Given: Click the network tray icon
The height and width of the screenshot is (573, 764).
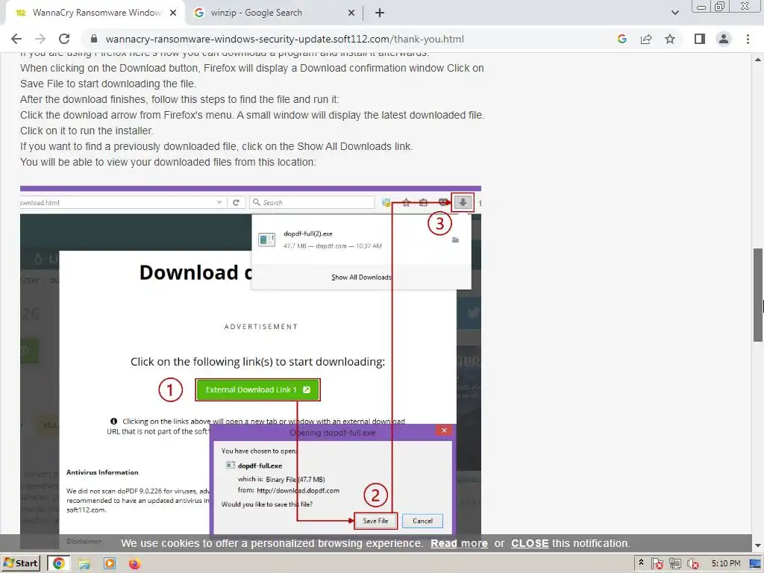Looking at the screenshot, I should click(674, 564).
